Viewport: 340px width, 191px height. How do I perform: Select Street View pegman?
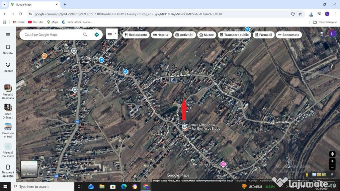point(307,174)
